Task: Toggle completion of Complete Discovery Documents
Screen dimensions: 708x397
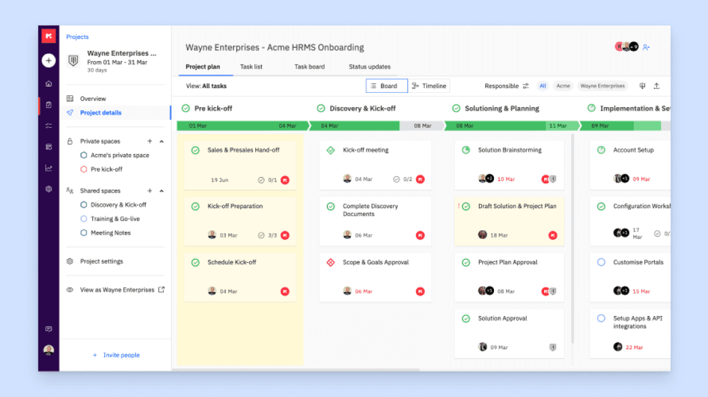Action: 331,206
